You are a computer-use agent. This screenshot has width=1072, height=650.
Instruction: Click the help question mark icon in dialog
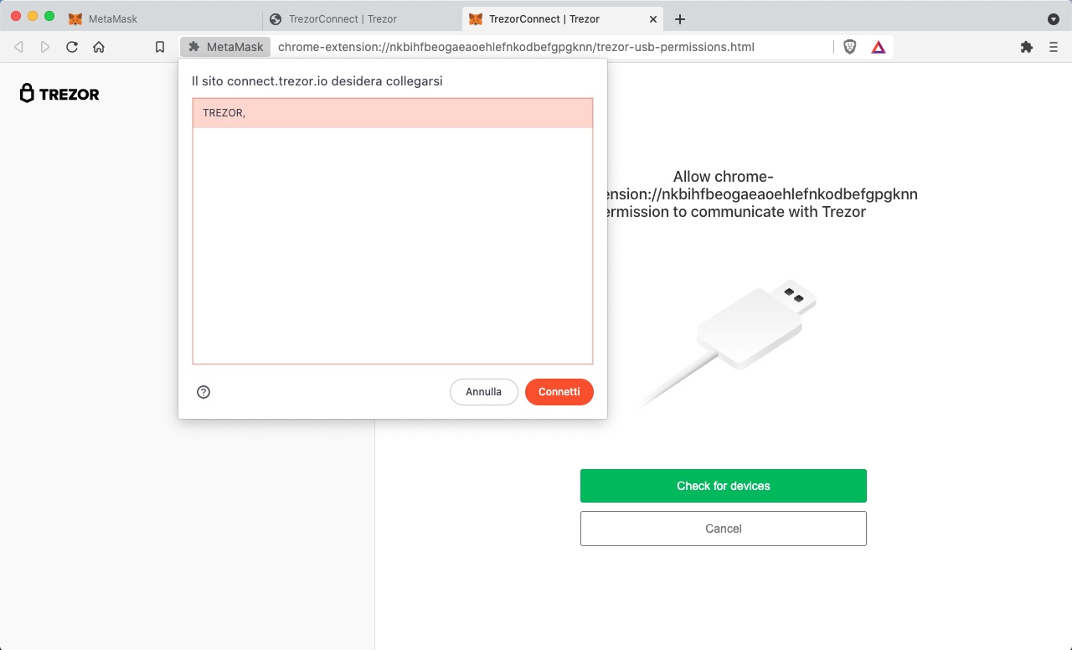204,392
